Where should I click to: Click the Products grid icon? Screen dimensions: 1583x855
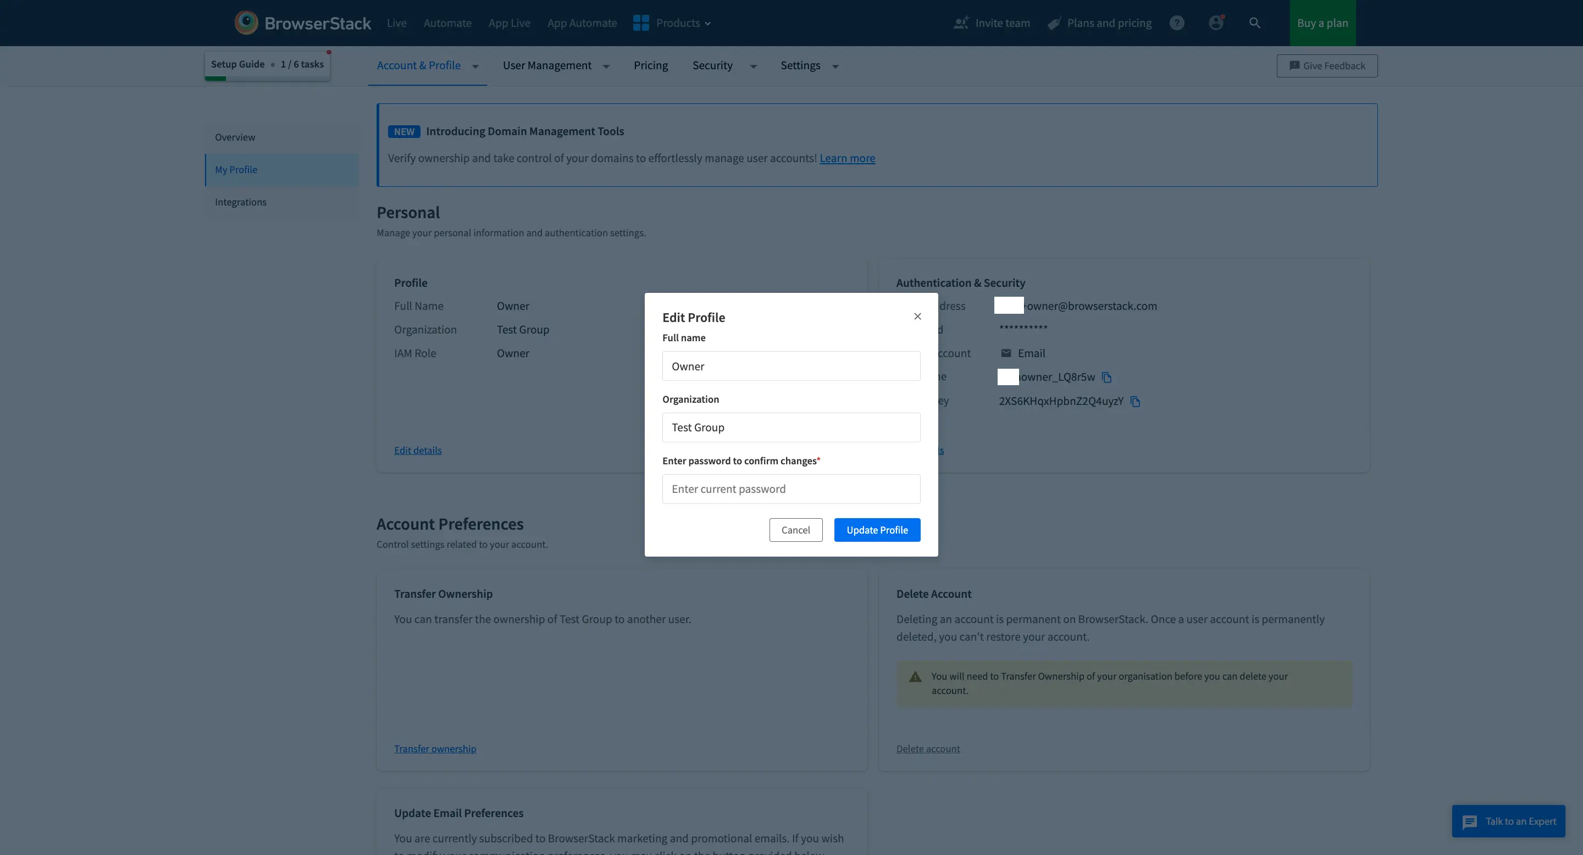point(641,23)
